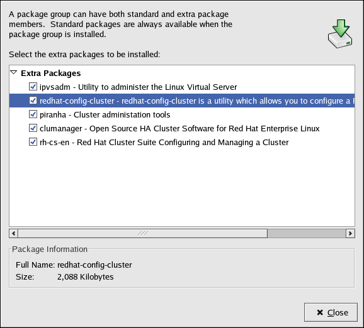This screenshot has height=328, width=364.
Task: Click the scroll right arrow
Action: pos(350,233)
